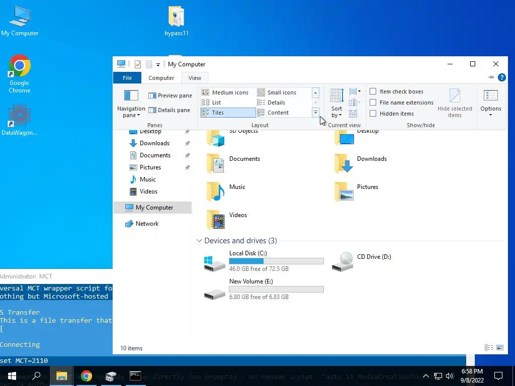515x386 pixels.
Task: Click "10 items" in status bar
Action: 131,348
